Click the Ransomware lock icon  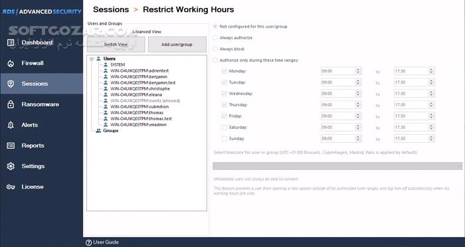tap(11, 104)
